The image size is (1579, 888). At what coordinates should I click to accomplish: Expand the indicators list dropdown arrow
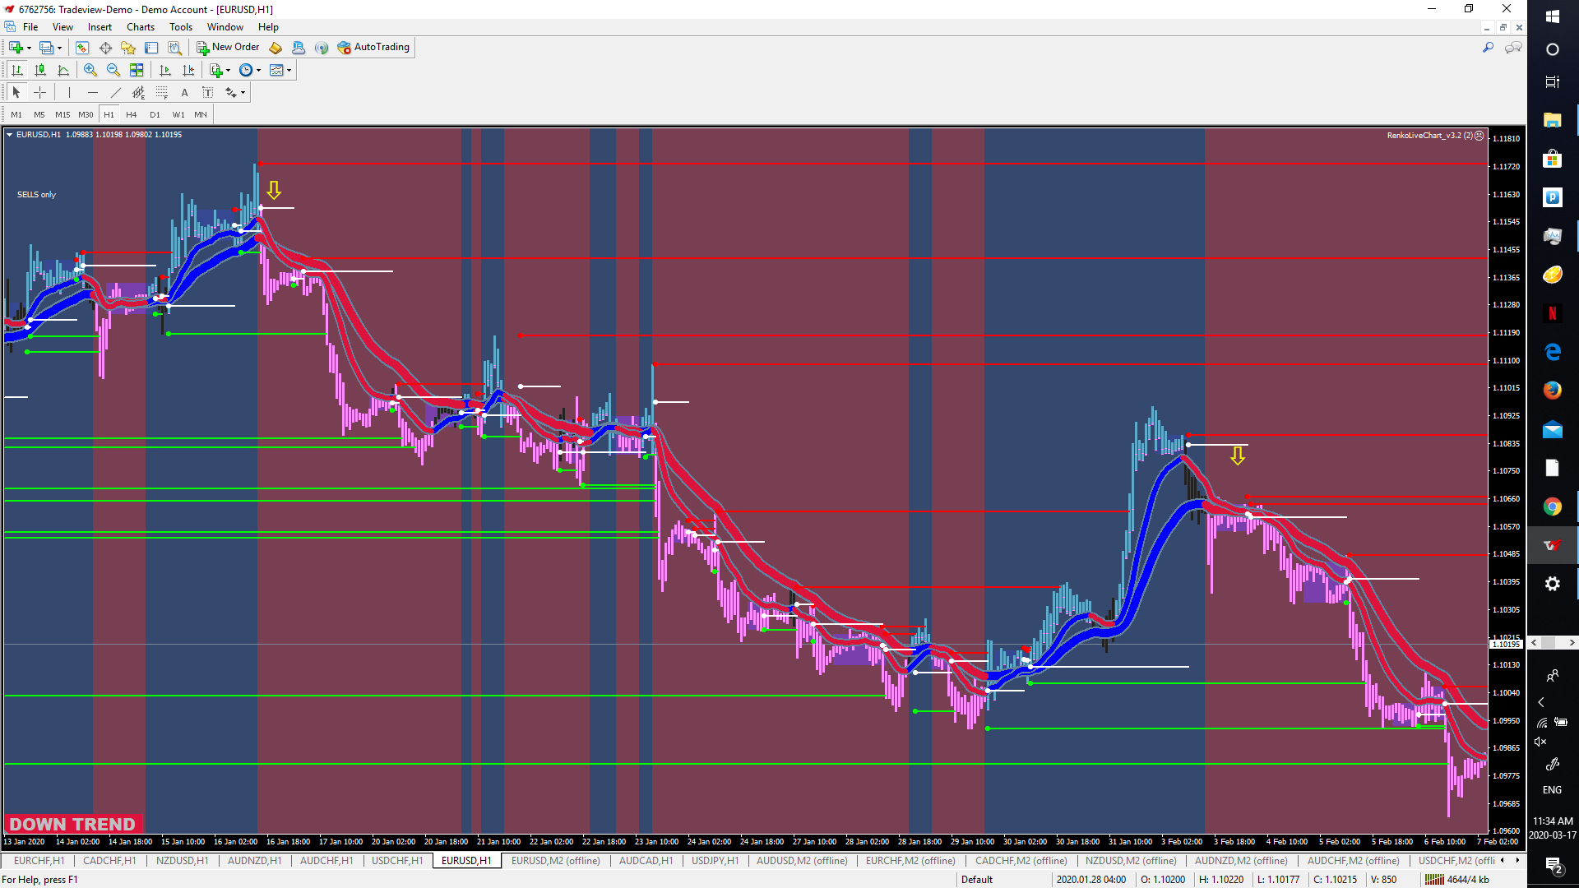[x=228, y=70]
